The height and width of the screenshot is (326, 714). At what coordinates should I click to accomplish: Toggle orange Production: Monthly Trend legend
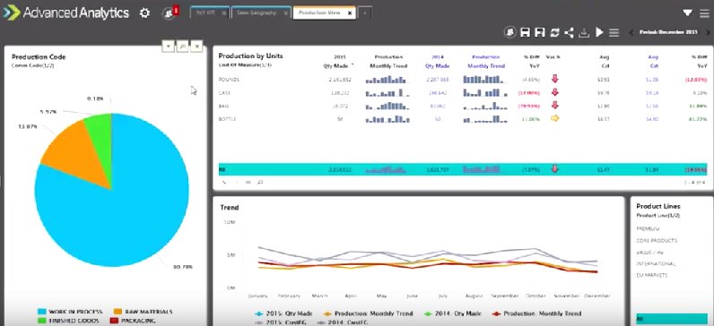point(368,313)
